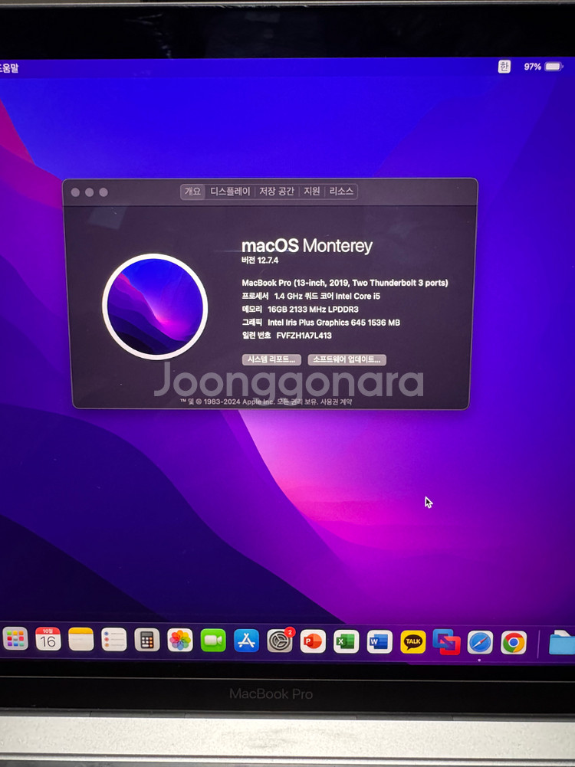Viewport: 575px width, 767px height.
Task: Switch to the 디스플레이 tab
Action: point(230,192)
